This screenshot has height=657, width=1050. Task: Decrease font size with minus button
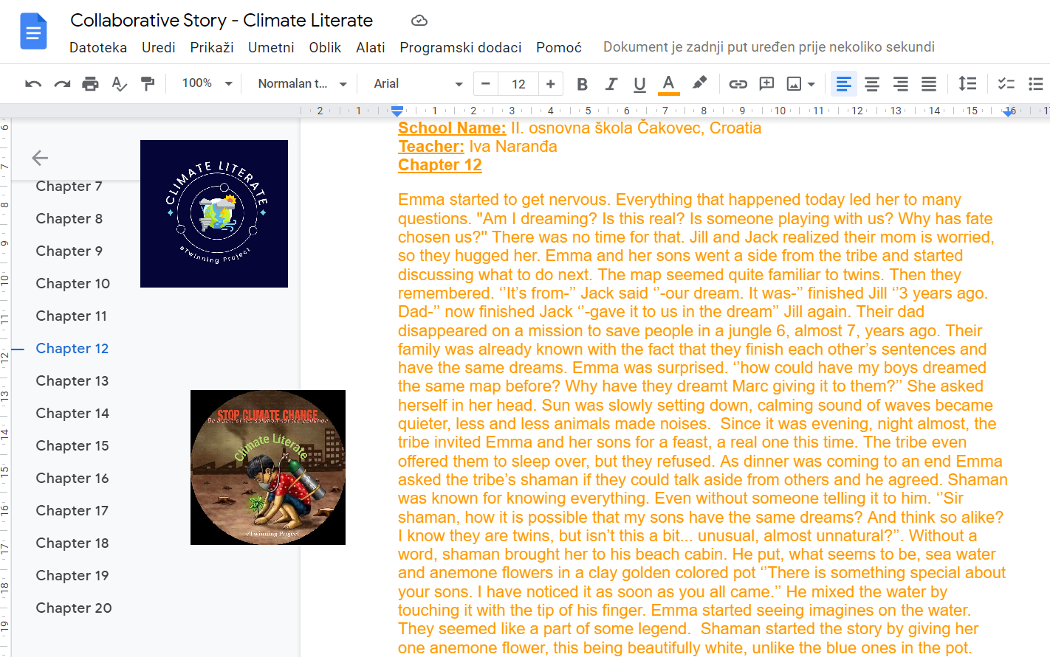(485, 84)
